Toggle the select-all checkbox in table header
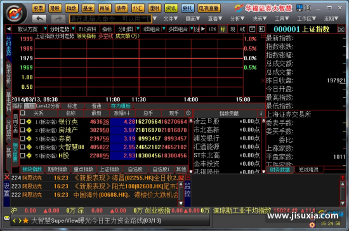Screen dimensions: 349x231 22,113
